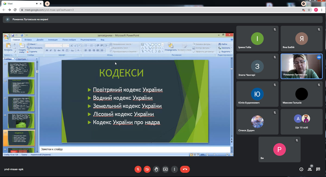The image size is (326, 177).
Task: Click the present screen button in Meet
Action: point(165,169)
